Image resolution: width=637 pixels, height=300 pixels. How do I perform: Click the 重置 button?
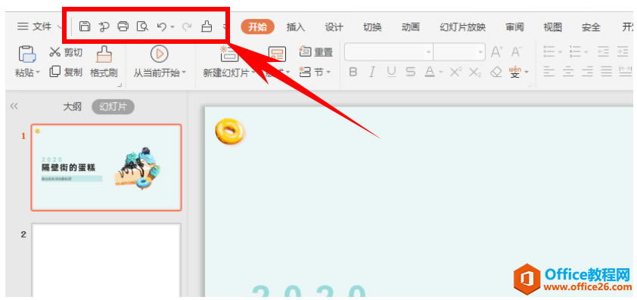316,52
